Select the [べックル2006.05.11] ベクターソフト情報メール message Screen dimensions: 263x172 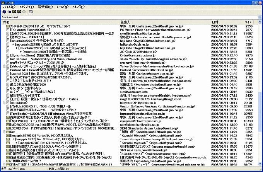(40, 106)
